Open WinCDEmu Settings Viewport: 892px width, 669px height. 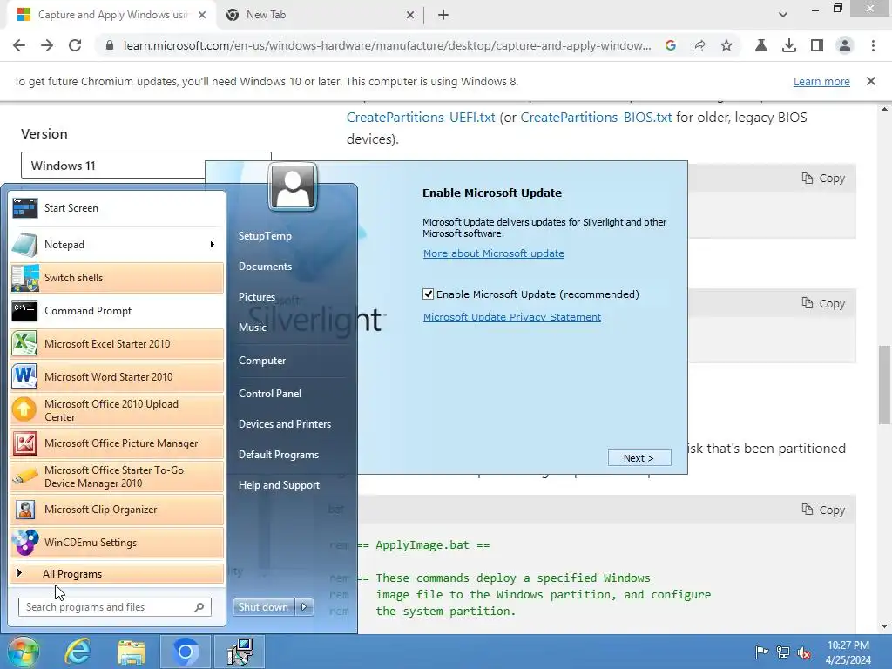(117, 542)
